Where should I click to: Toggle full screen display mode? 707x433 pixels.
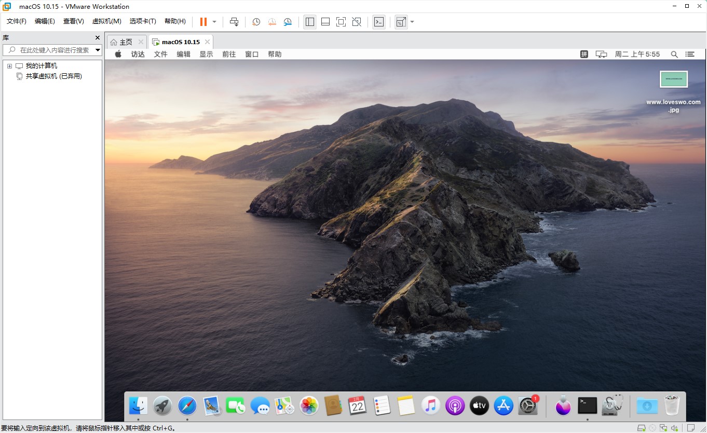point(341,21)
